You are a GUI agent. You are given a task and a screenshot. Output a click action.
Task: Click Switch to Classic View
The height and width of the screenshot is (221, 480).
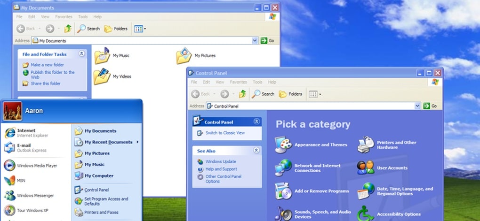[221, 133]
